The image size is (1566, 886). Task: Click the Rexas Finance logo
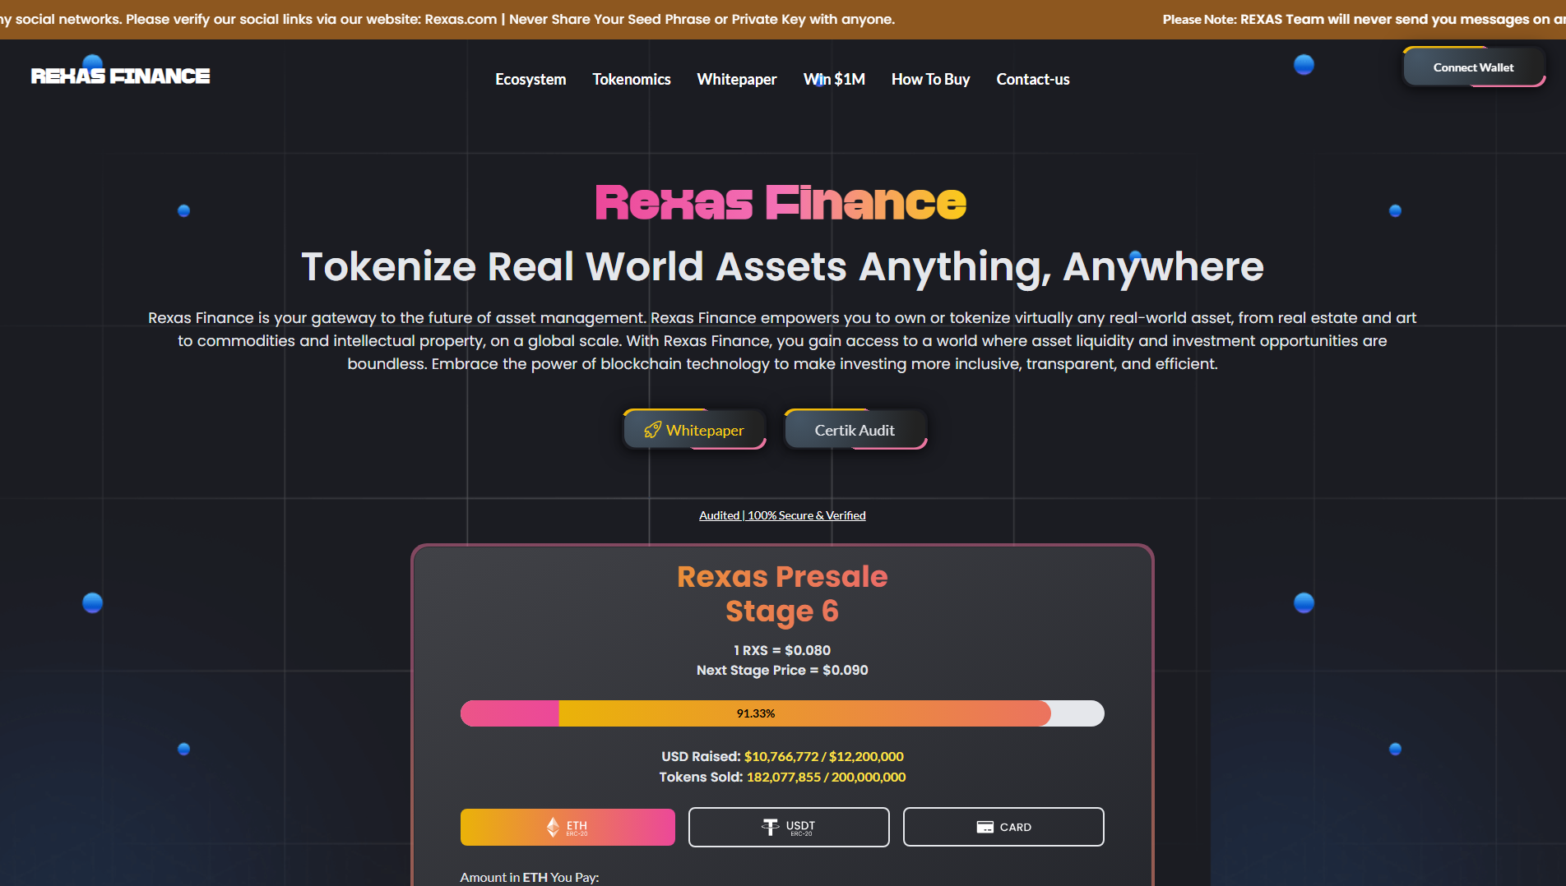(x=120, y=76)
